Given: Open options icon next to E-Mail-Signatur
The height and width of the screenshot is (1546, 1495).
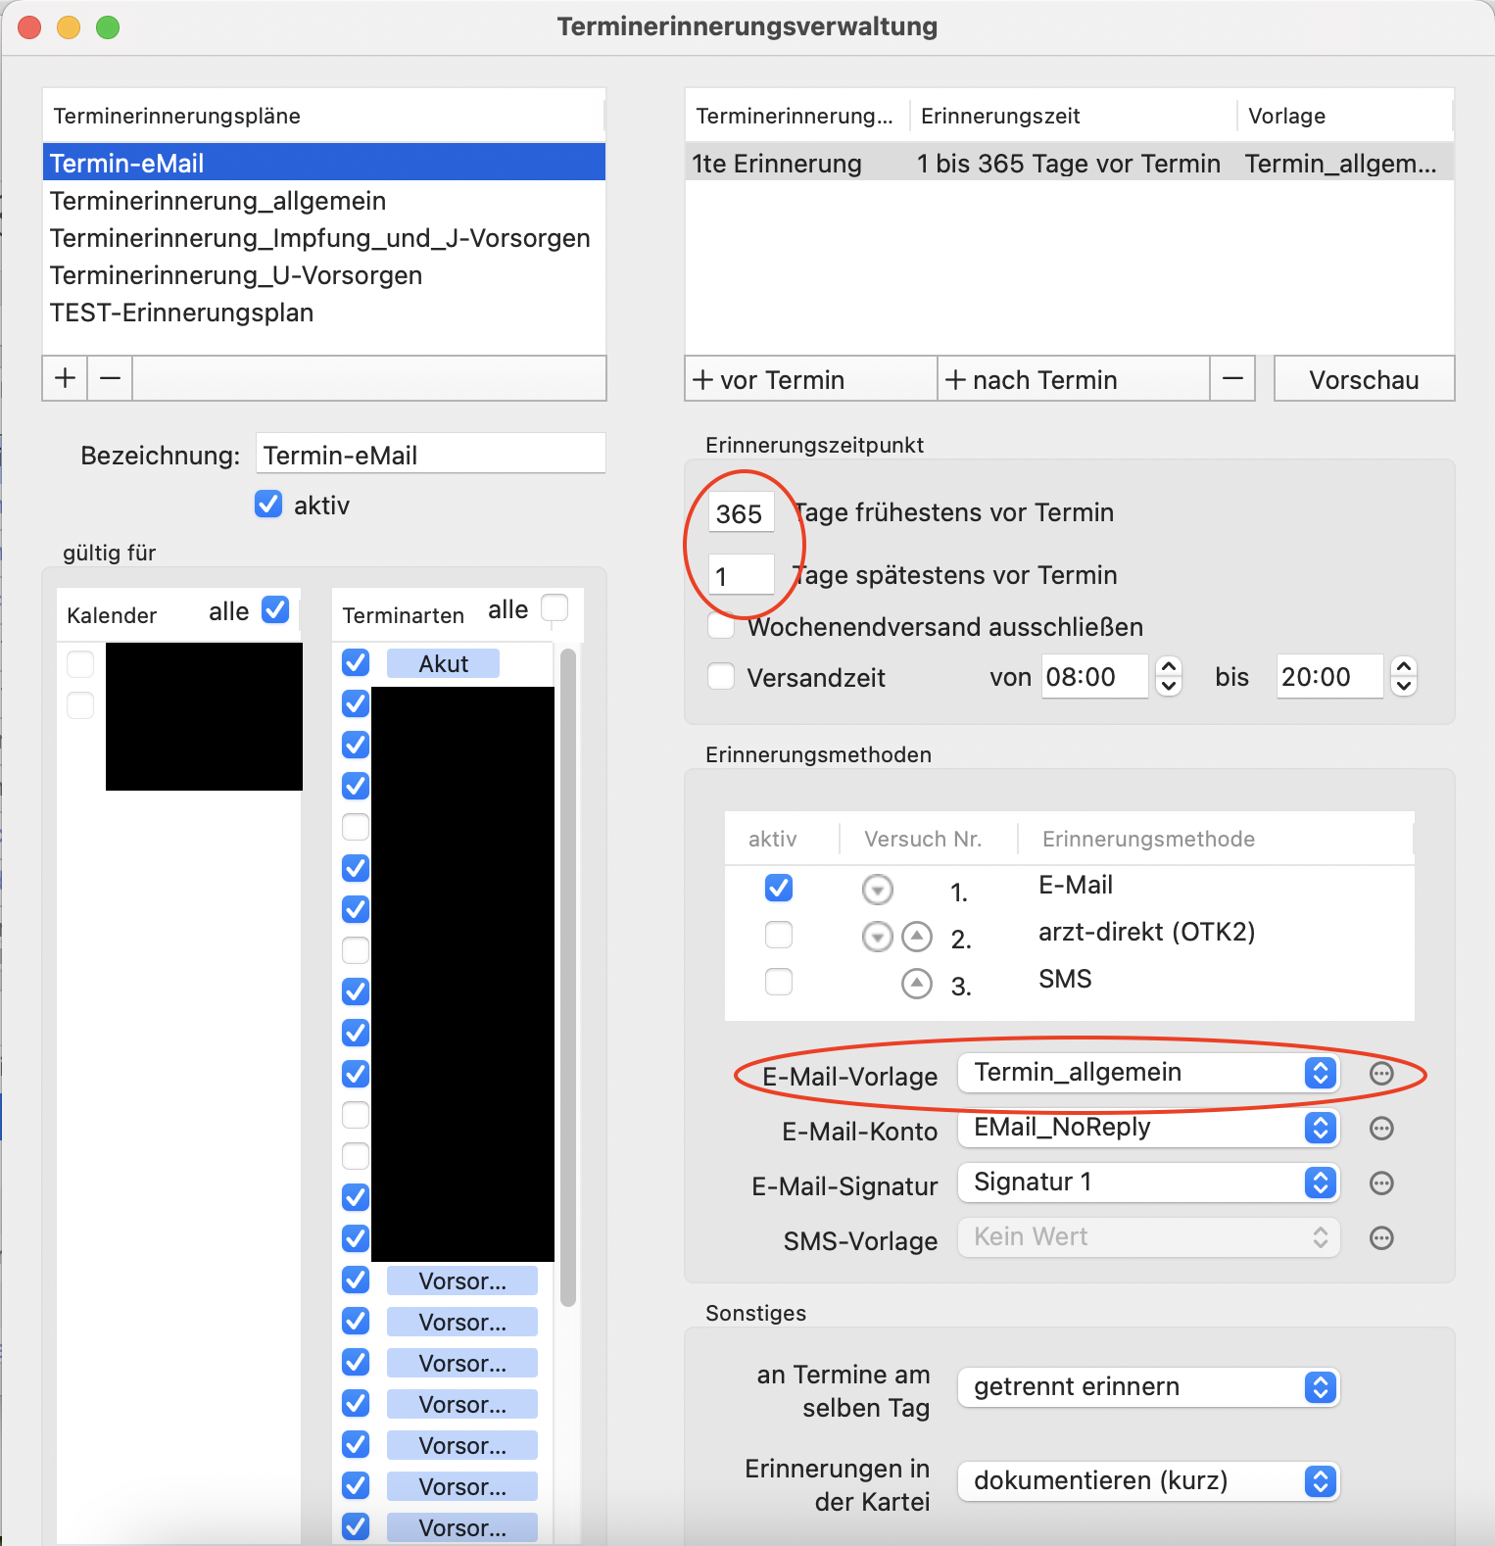Looking at the screenshot, I should click(1381, 1184).
